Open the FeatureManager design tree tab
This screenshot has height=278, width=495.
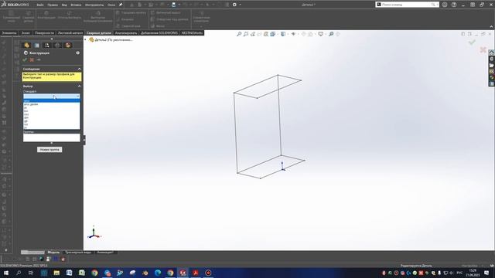(x=27, y=46)
